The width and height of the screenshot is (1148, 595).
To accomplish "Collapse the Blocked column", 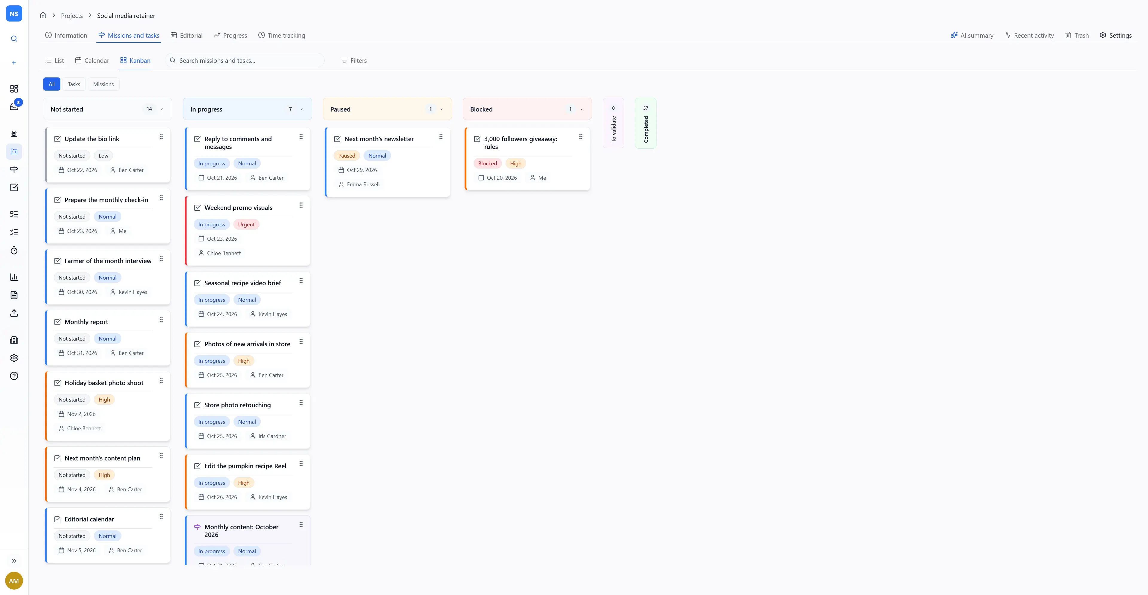I will point(581,109).
